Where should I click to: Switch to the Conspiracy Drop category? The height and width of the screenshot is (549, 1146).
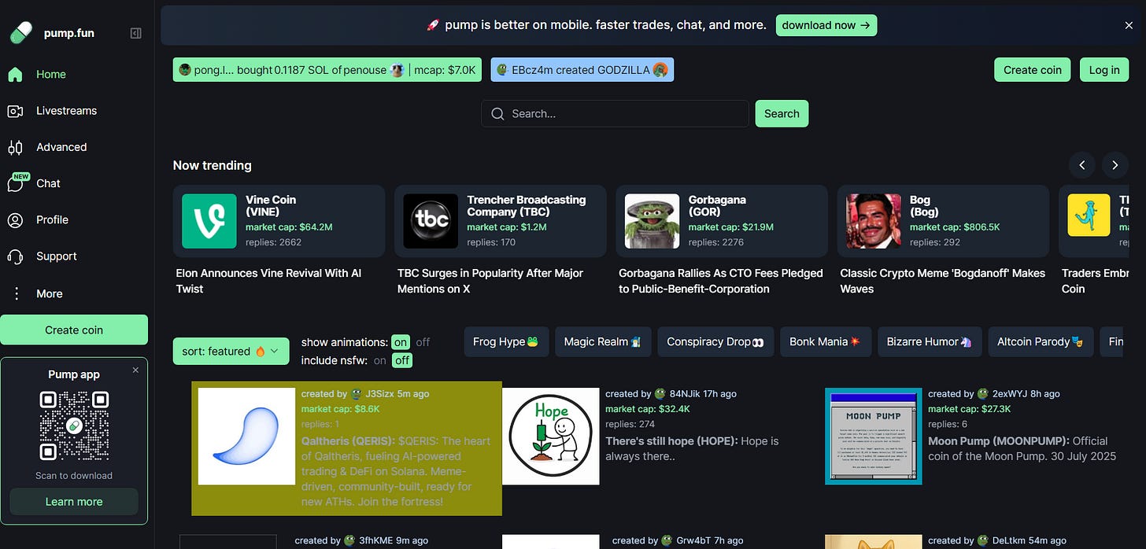pos(715,341)
